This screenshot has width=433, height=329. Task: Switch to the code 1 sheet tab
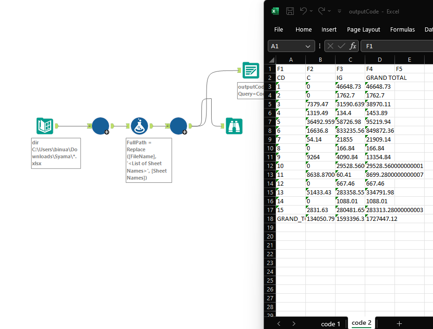click(x=330, y=324)
